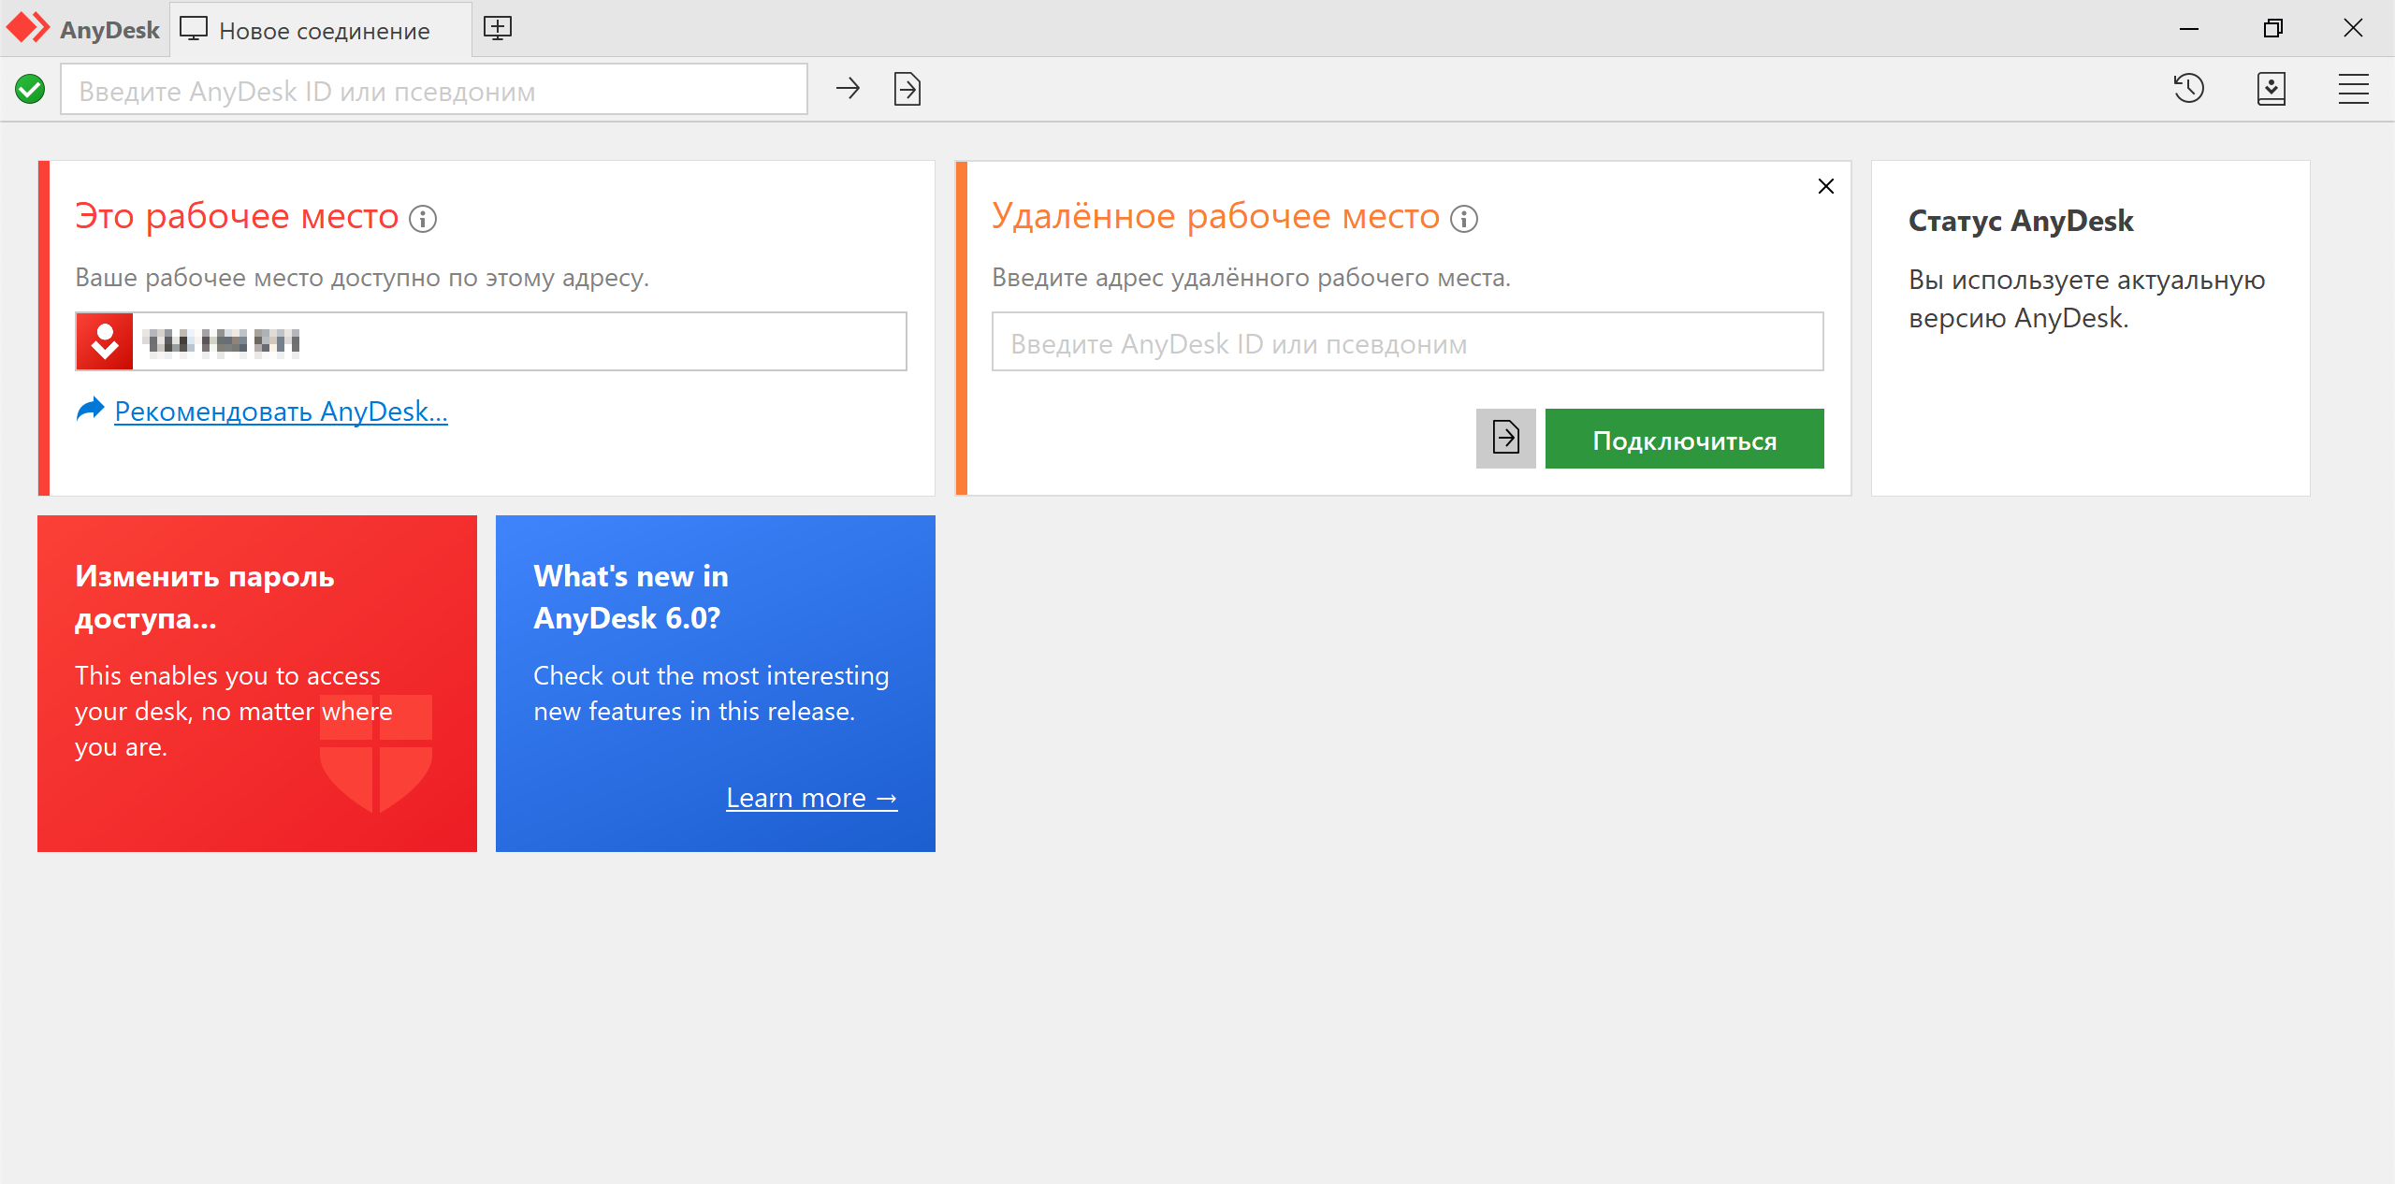
Task: Click the red AnyDesk ID badge icon
Action: coord(105,341)
